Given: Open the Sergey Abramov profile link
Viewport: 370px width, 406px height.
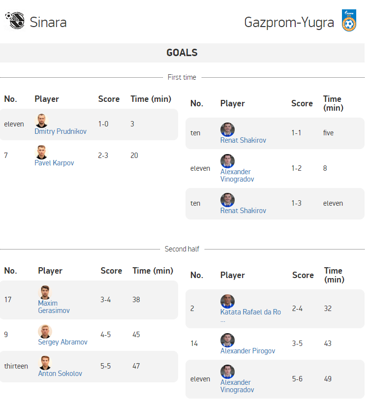Looking at the screenshot, I should 62,342.
